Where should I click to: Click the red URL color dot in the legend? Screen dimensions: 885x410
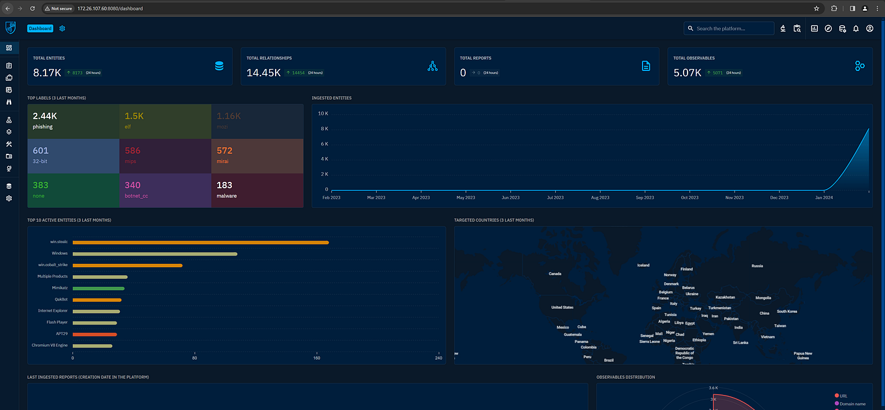(x=837, y=396)
